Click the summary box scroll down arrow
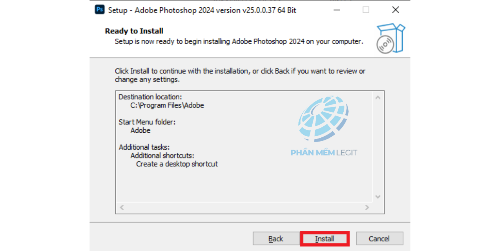The width and height of the screenshot is (500, 251). pos(378,197)
